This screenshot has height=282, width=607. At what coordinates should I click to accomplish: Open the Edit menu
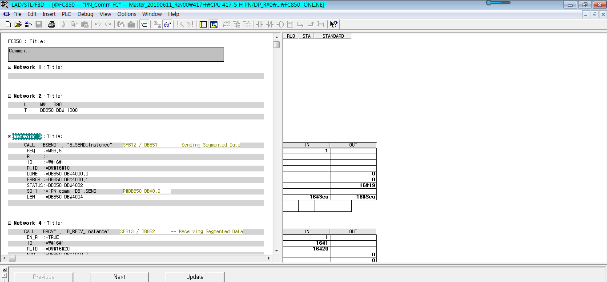[32, 14]
